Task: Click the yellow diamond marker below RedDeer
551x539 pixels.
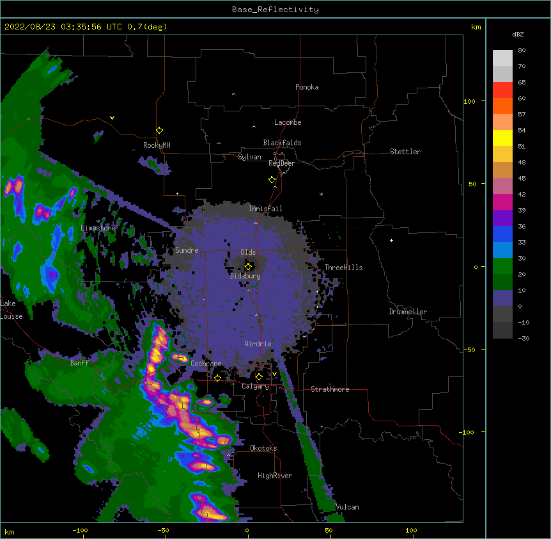Action: [x=272, y=180]
